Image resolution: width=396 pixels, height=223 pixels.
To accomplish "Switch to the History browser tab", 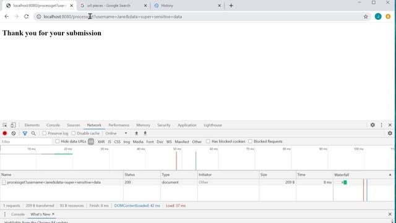I will tap(187, 6).
